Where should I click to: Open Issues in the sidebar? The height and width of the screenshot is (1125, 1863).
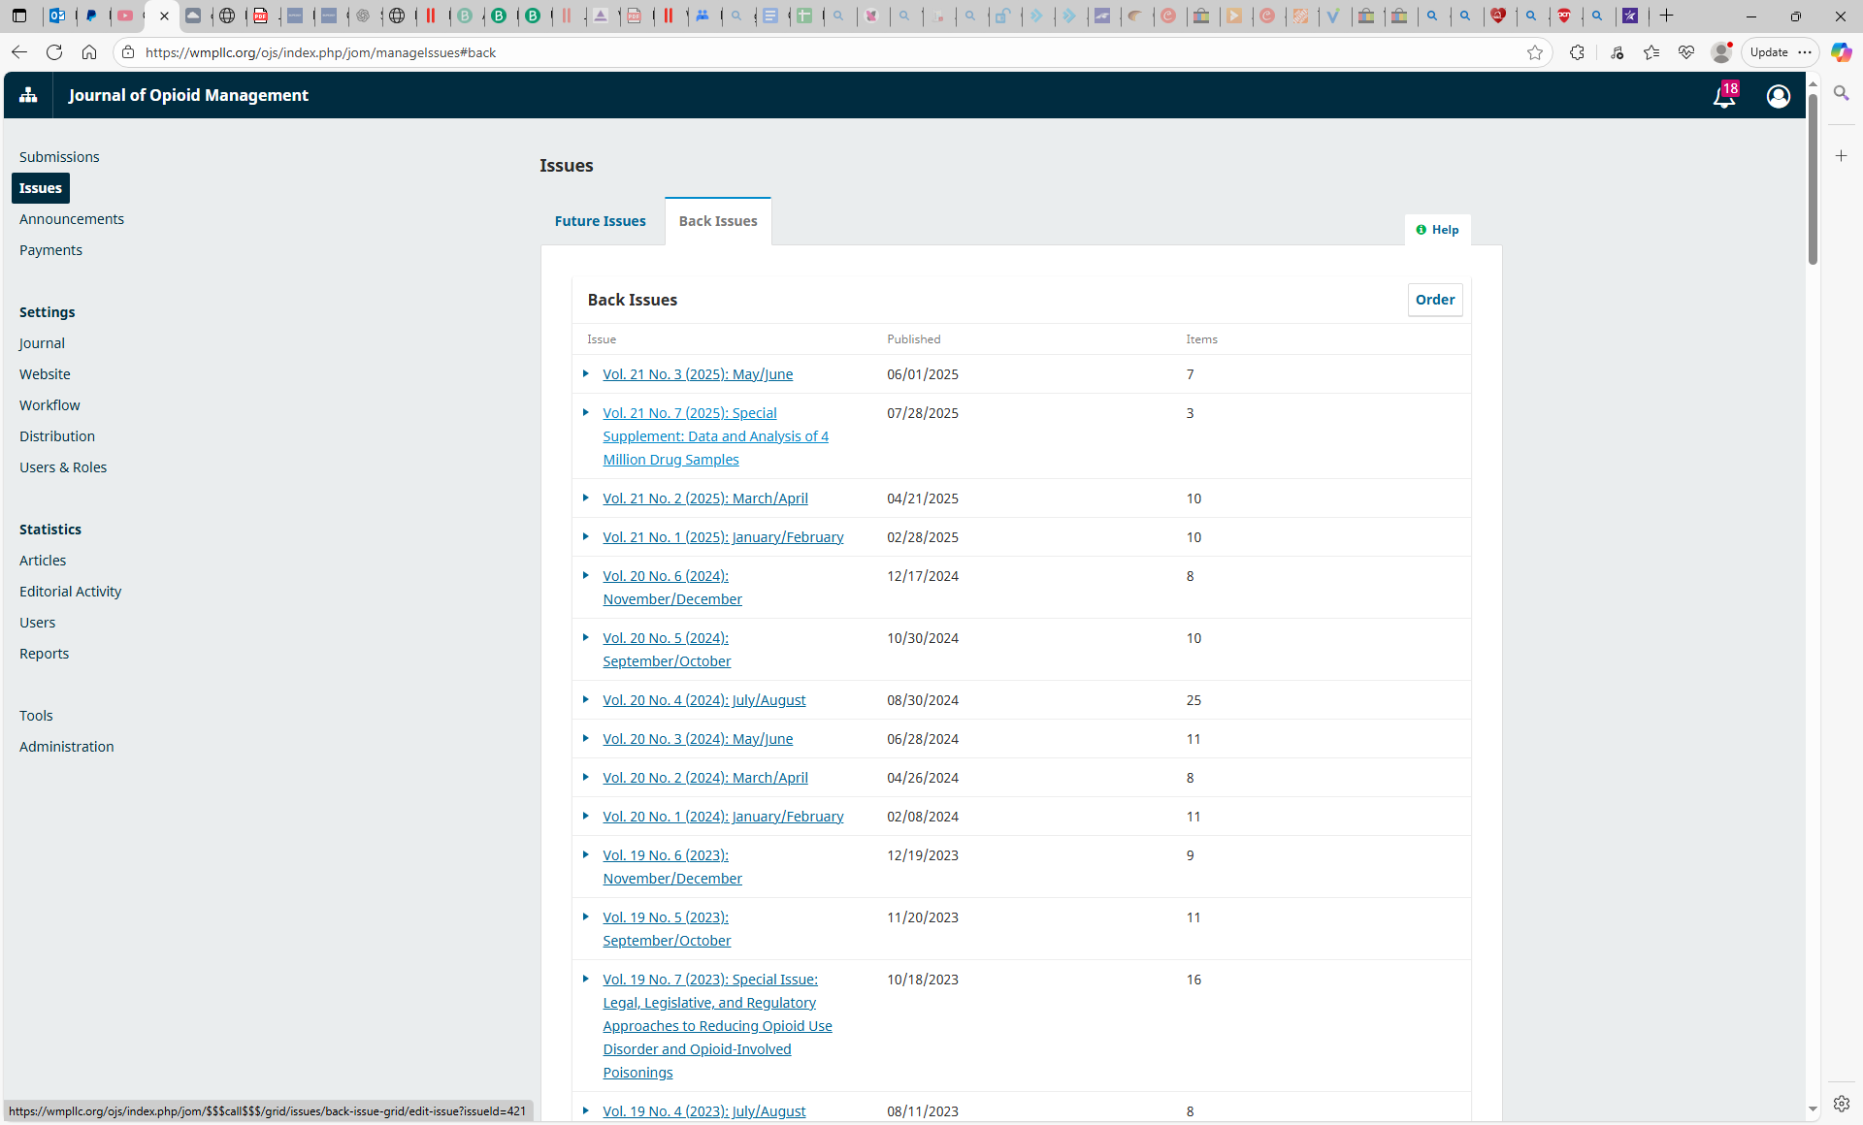tap(41, 188)
